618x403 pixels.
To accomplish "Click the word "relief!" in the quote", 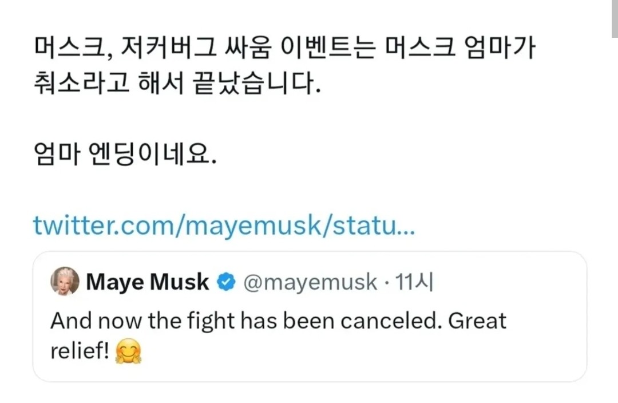I will 80,351.
